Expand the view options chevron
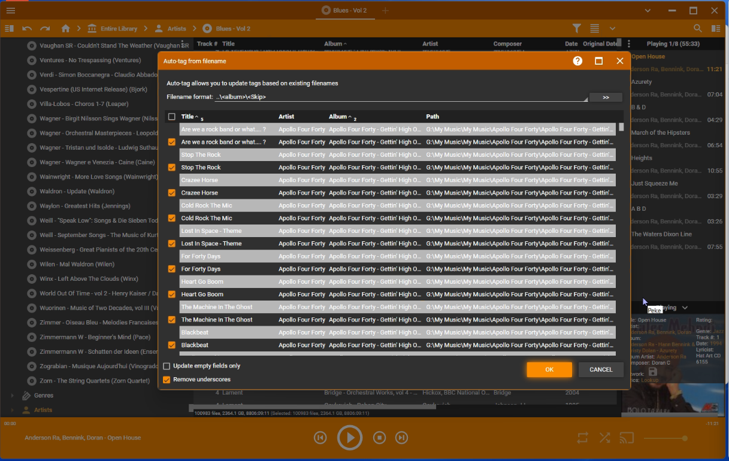Image resolution: width=729 pixels, height=461 pixels. [612, 28]
